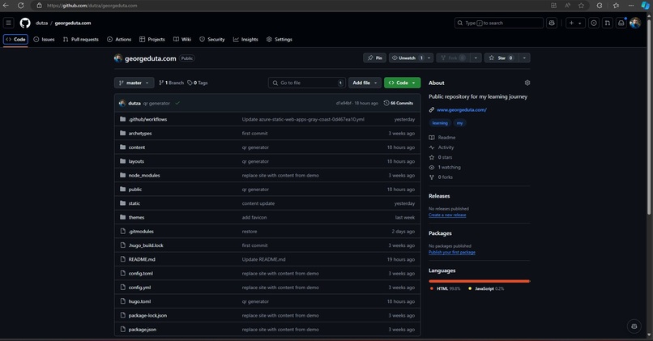Expand the Fork dropdown arrow
Viewport: 653px width, 341px height.
(x=476, y=58)
